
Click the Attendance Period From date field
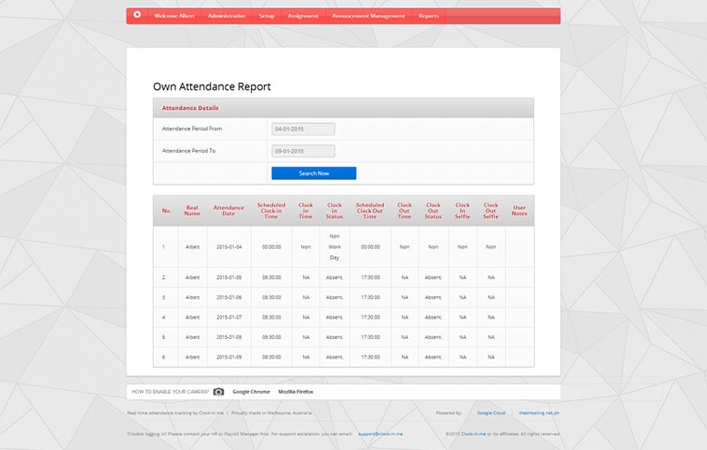coord(303,129)
